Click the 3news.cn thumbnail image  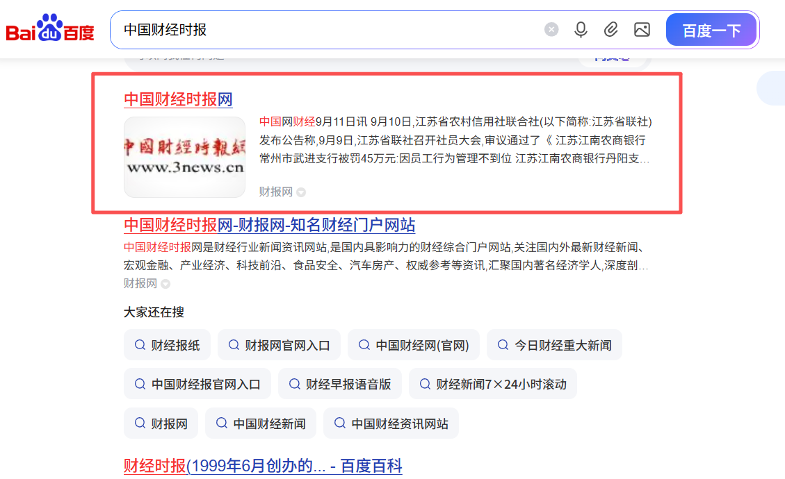click(x=184, y=157)
